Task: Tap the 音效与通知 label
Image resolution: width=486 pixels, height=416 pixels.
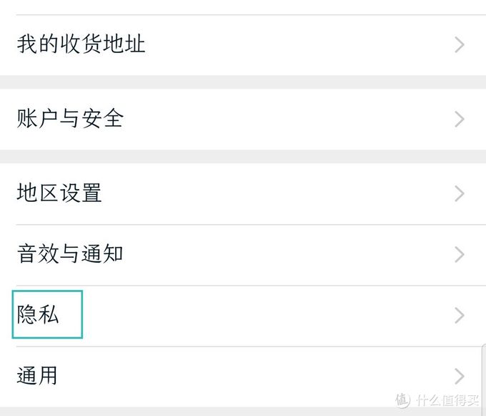Action: pos(70,253)
